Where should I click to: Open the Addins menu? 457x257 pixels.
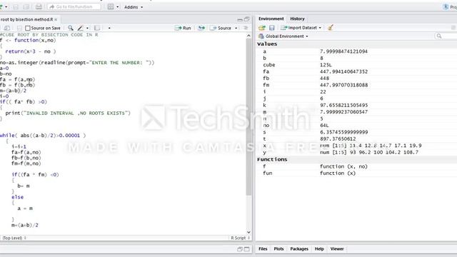[x=134, y=7]
